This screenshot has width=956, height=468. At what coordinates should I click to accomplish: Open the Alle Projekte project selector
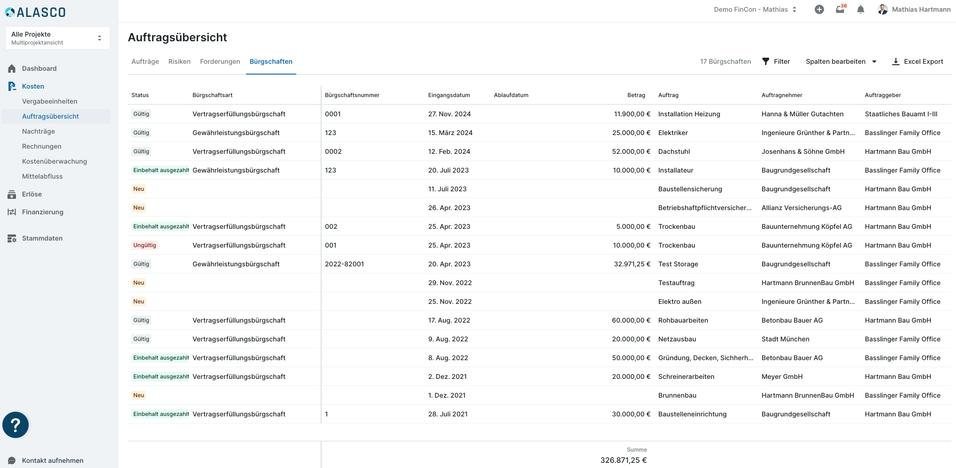tap(57, 38)
